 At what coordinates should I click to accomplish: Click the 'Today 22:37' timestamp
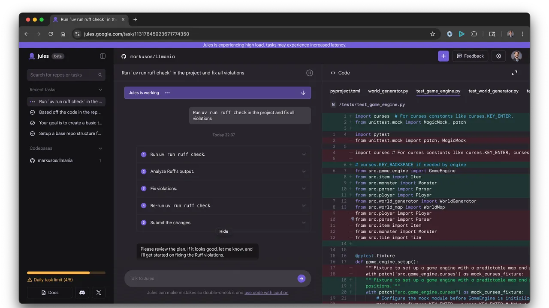pyautogui.click(x=224, y=135)
